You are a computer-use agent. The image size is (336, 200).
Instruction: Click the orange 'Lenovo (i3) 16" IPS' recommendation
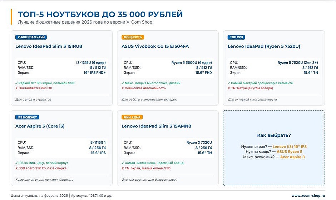point(290,146)
